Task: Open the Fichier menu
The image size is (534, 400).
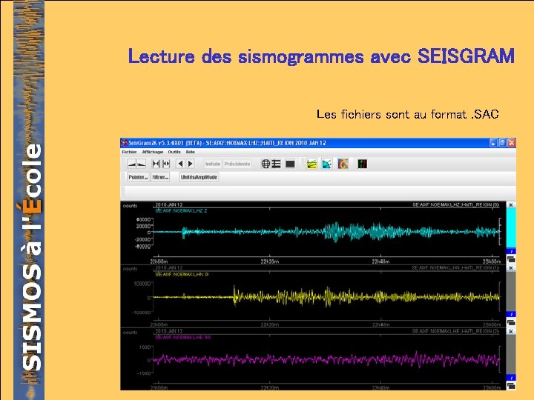Action: coord(129,152)
